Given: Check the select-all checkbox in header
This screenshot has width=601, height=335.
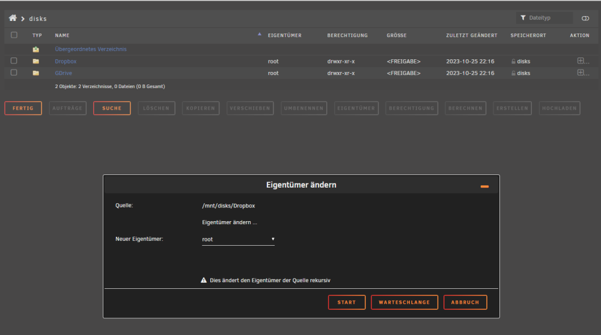Looking at the screenshot, I should click(14, 35).
